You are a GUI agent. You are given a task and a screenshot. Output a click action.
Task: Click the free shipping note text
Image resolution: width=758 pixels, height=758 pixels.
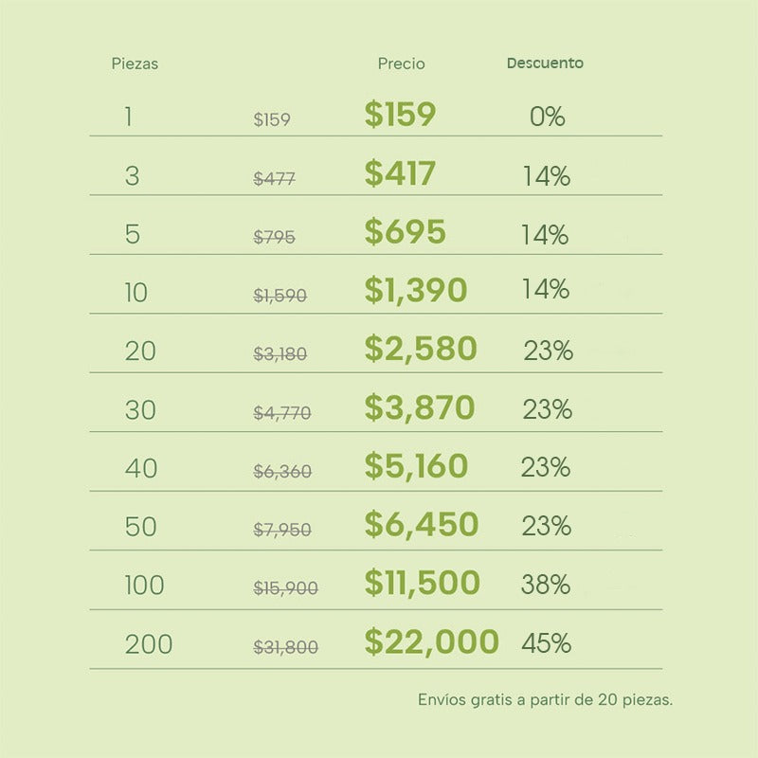545,700
